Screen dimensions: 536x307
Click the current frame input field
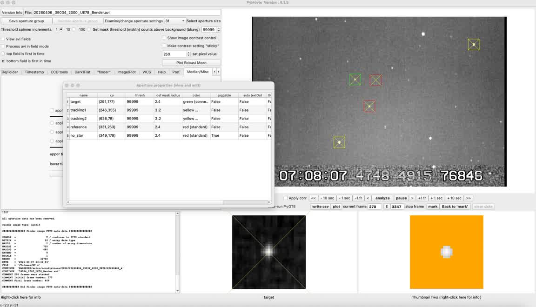pyautogui.click(x=375, y=207)
